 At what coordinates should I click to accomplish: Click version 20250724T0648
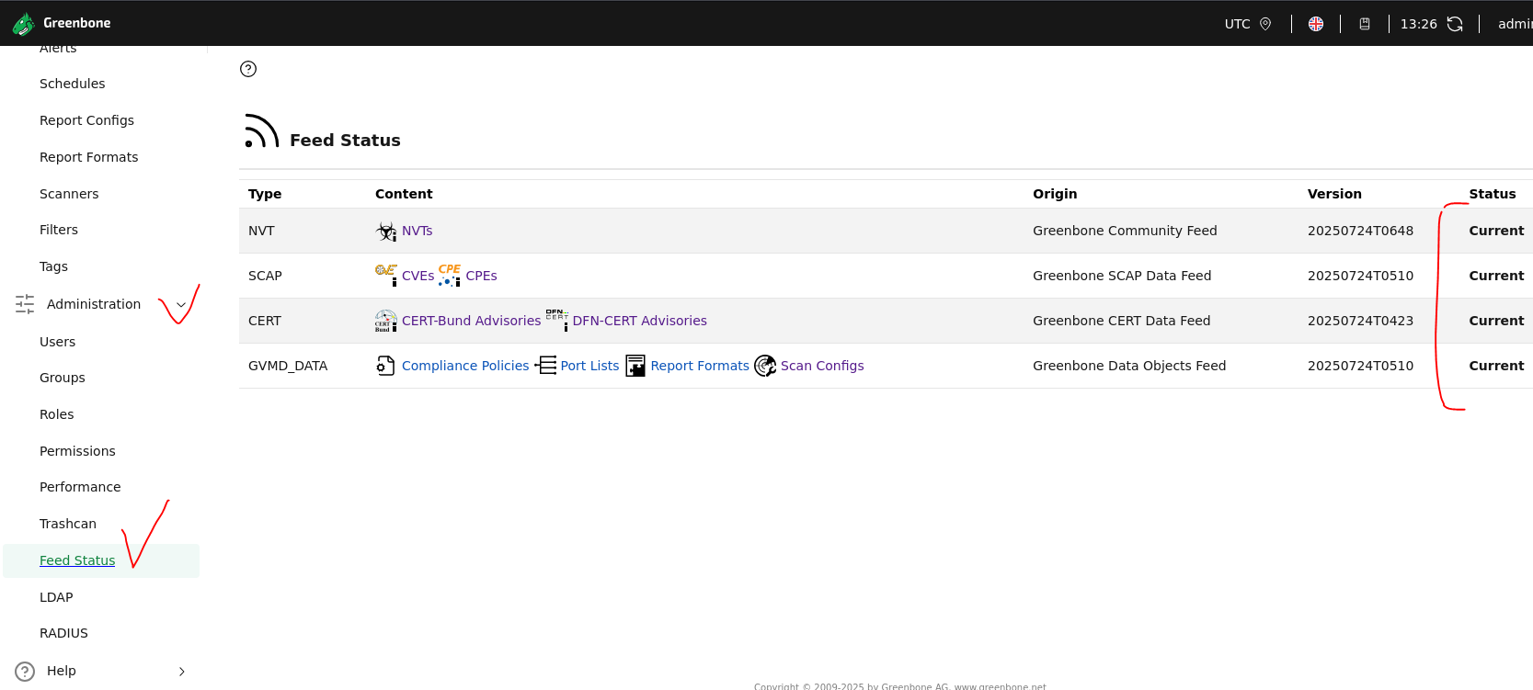point(1360,231)
